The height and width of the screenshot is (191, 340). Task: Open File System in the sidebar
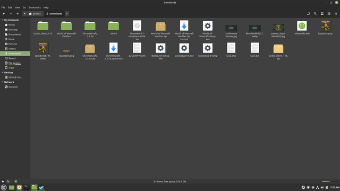pyautogui.click(x=15, y=63)
